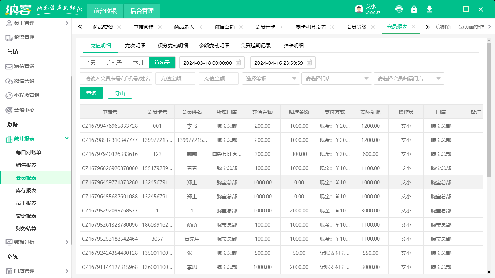Open the customer service headset icon

coord(399,9)
